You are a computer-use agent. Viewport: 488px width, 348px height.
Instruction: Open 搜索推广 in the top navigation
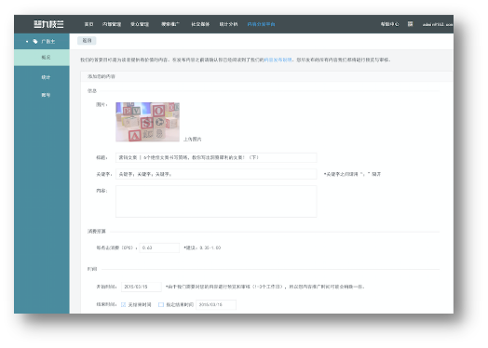169,24
